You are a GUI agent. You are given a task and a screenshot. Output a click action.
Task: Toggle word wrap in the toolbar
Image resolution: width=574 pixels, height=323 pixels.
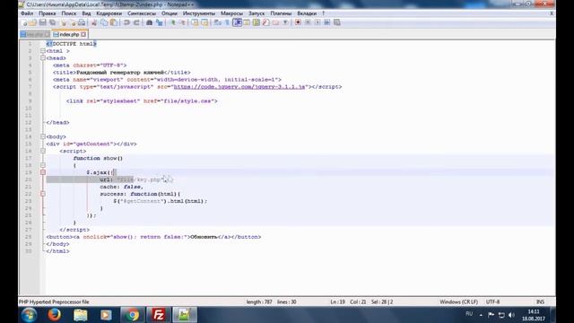point(217,22)
